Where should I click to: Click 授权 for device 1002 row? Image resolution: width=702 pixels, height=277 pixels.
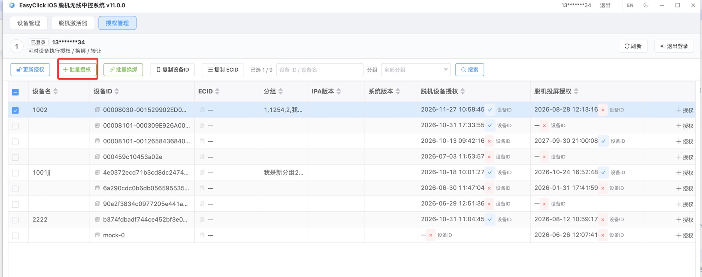(x=685, y=110)
